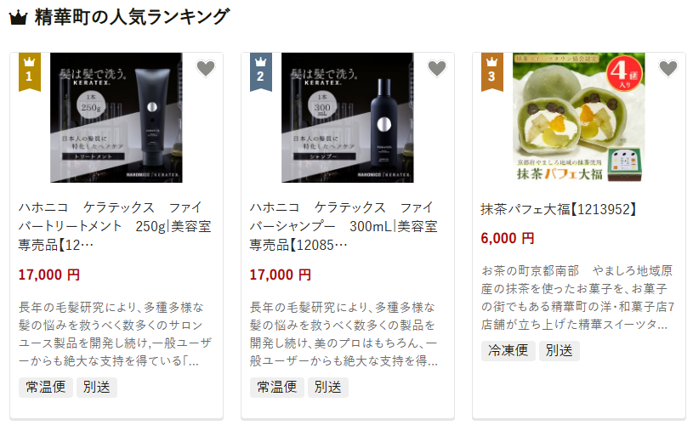Screen dimensions: 693x425
Task: Add 抹茶パフェ大福 to favorites via its heart
Action: pos(668,69)
